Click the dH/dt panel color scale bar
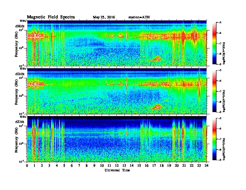Image resolution: width=246 pixels, height=190 pixels. (x=214, y=43)
